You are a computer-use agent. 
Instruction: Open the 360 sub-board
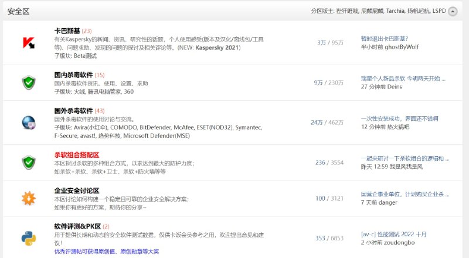point(129,91)
